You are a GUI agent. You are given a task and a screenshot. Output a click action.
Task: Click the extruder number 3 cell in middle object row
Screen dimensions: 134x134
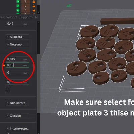pyautogui.click(x=26, y=6)
